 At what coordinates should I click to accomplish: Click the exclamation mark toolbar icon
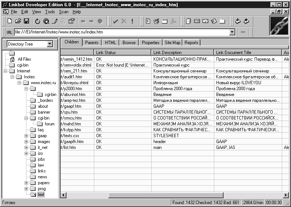click(132, 21)
